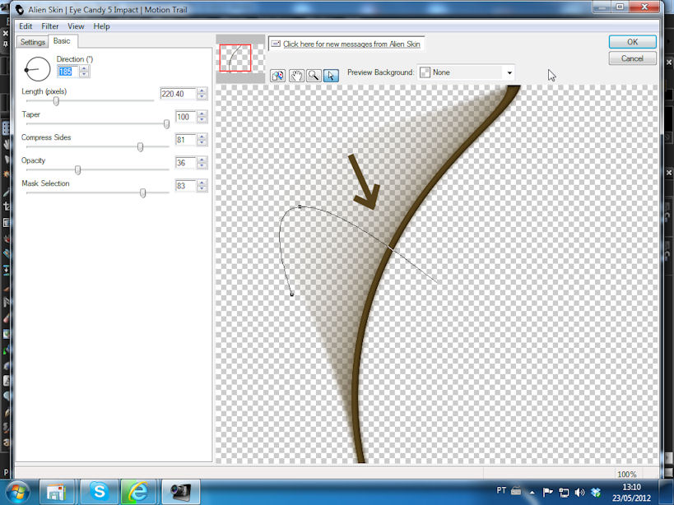Open Skype from the taskbar
674x505 pixels.
tap(99, 492)
